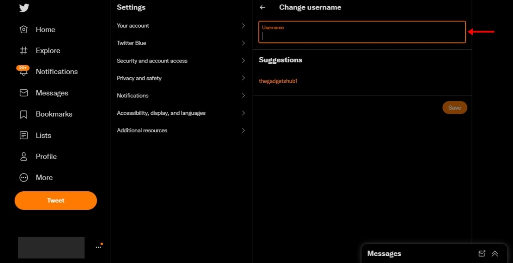Open Lists label in navigation
513x263 pixels.
(44, 136)
